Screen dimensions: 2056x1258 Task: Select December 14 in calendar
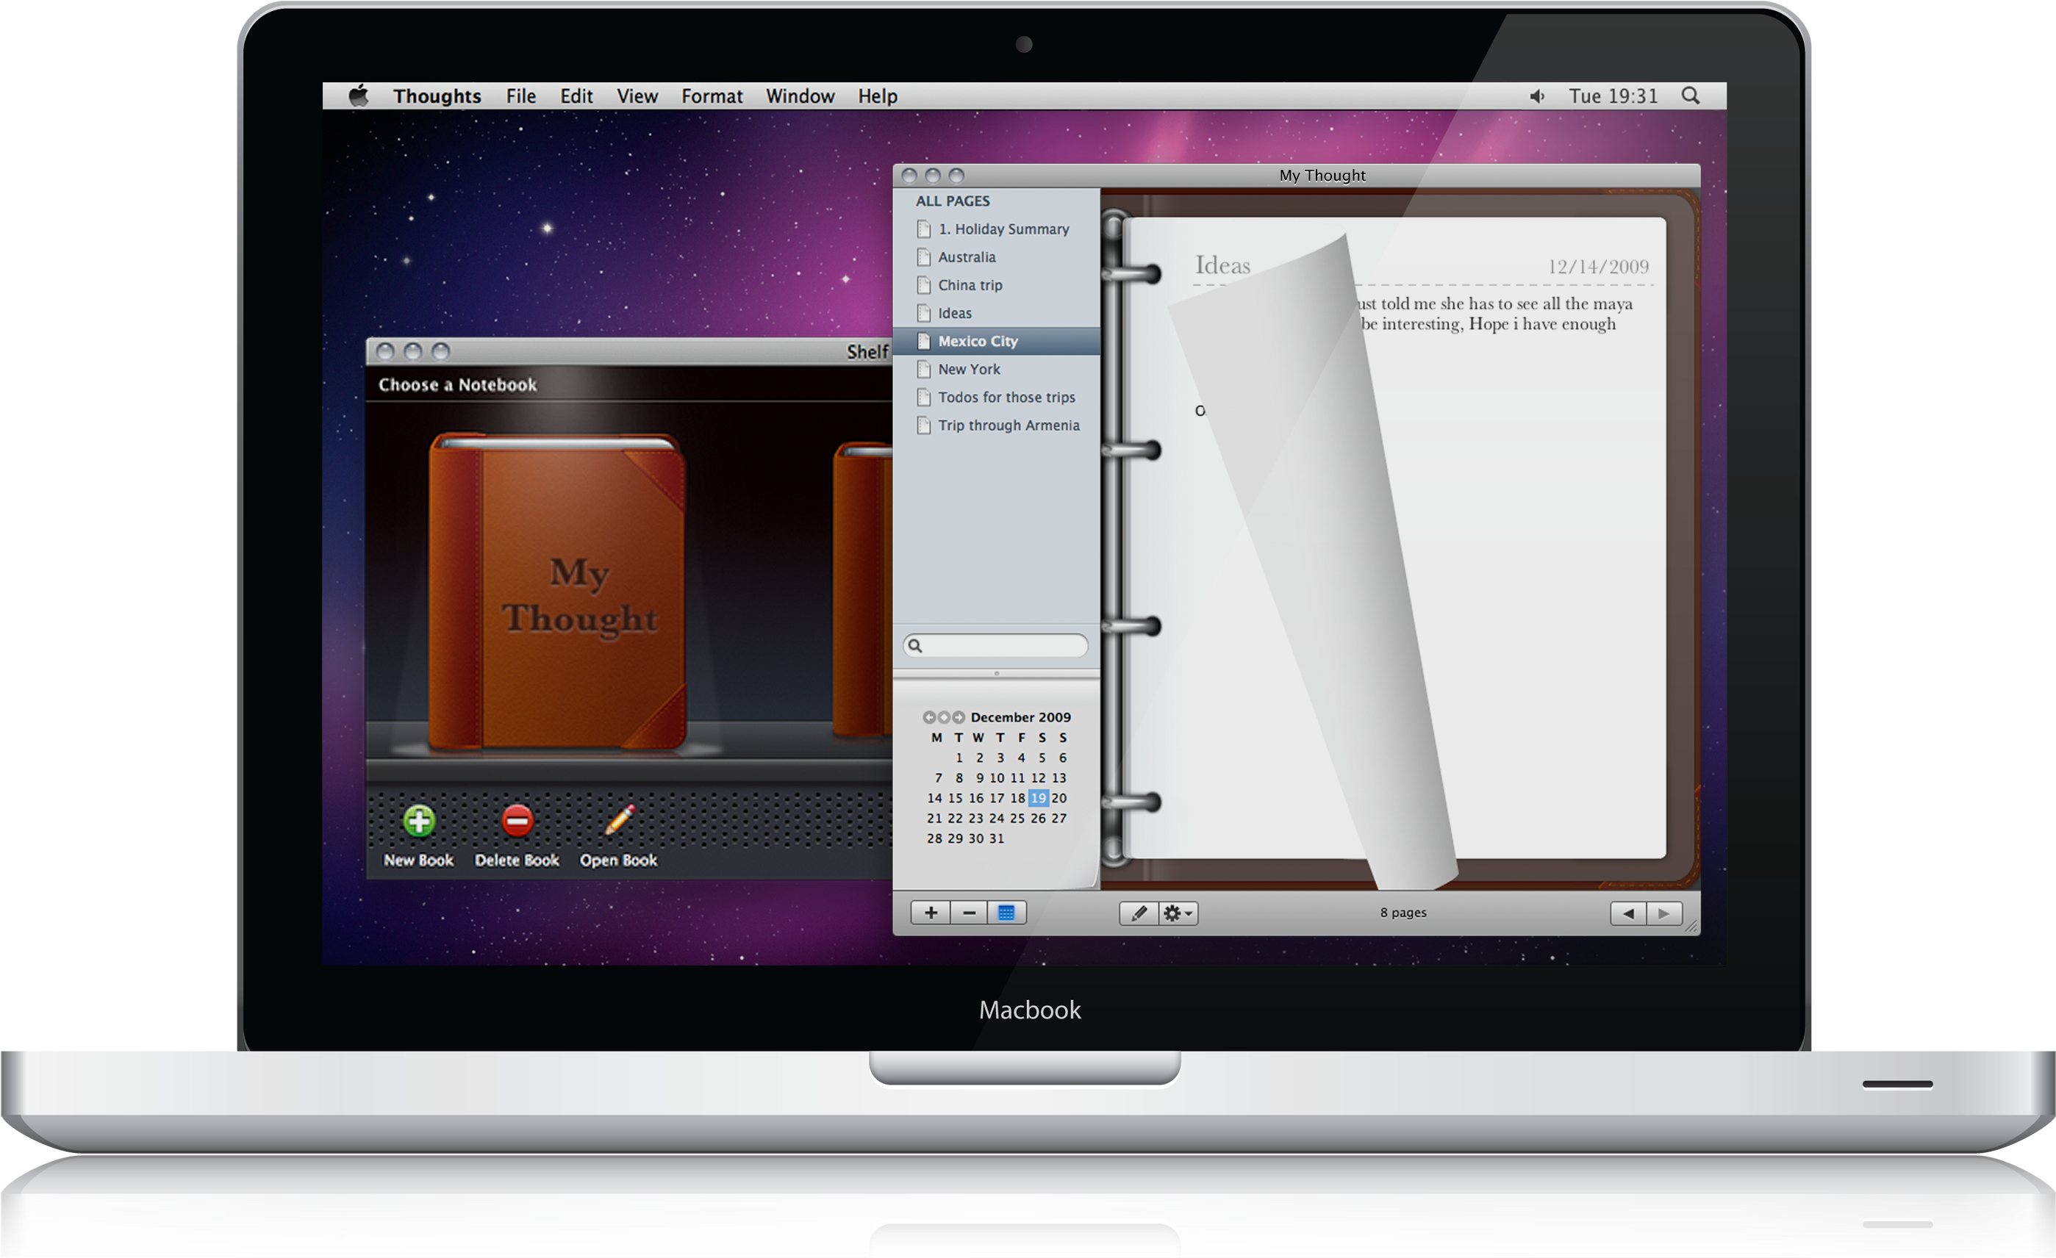[x=934, y=798]
